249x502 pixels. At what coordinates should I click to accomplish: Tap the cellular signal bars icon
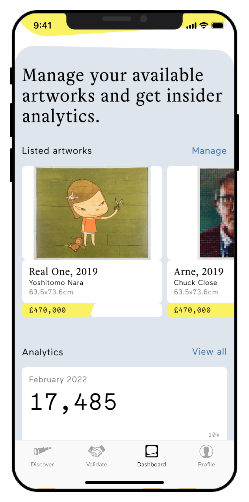[x=191, y=26]
